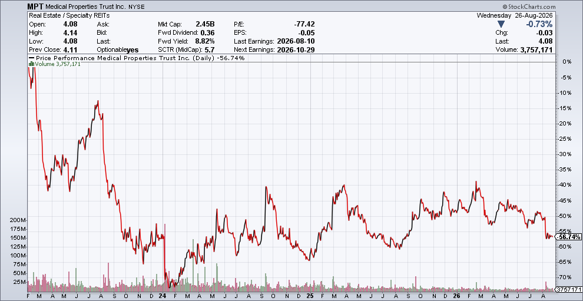Click the NYSE exchange label
The height and width of the screenshot is (301, 583).
(x=138, y=7)
